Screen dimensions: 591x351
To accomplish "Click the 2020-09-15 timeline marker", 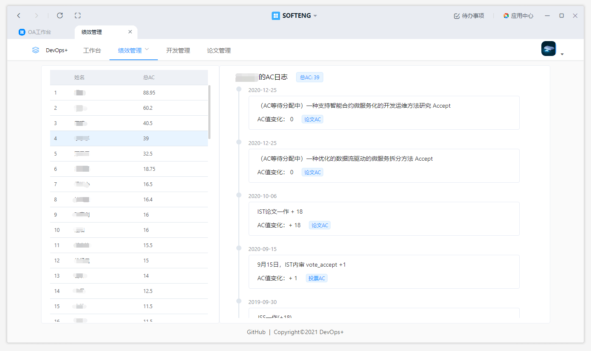I will 239,248.
